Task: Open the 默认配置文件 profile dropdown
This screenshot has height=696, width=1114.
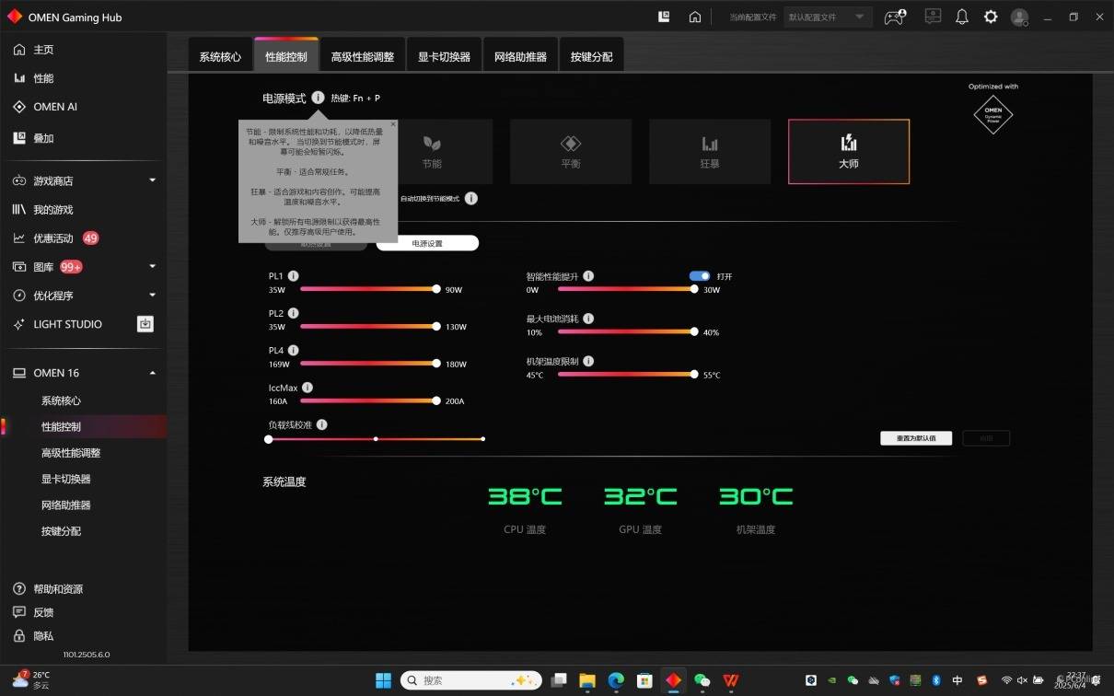Action: click(828, 17)
